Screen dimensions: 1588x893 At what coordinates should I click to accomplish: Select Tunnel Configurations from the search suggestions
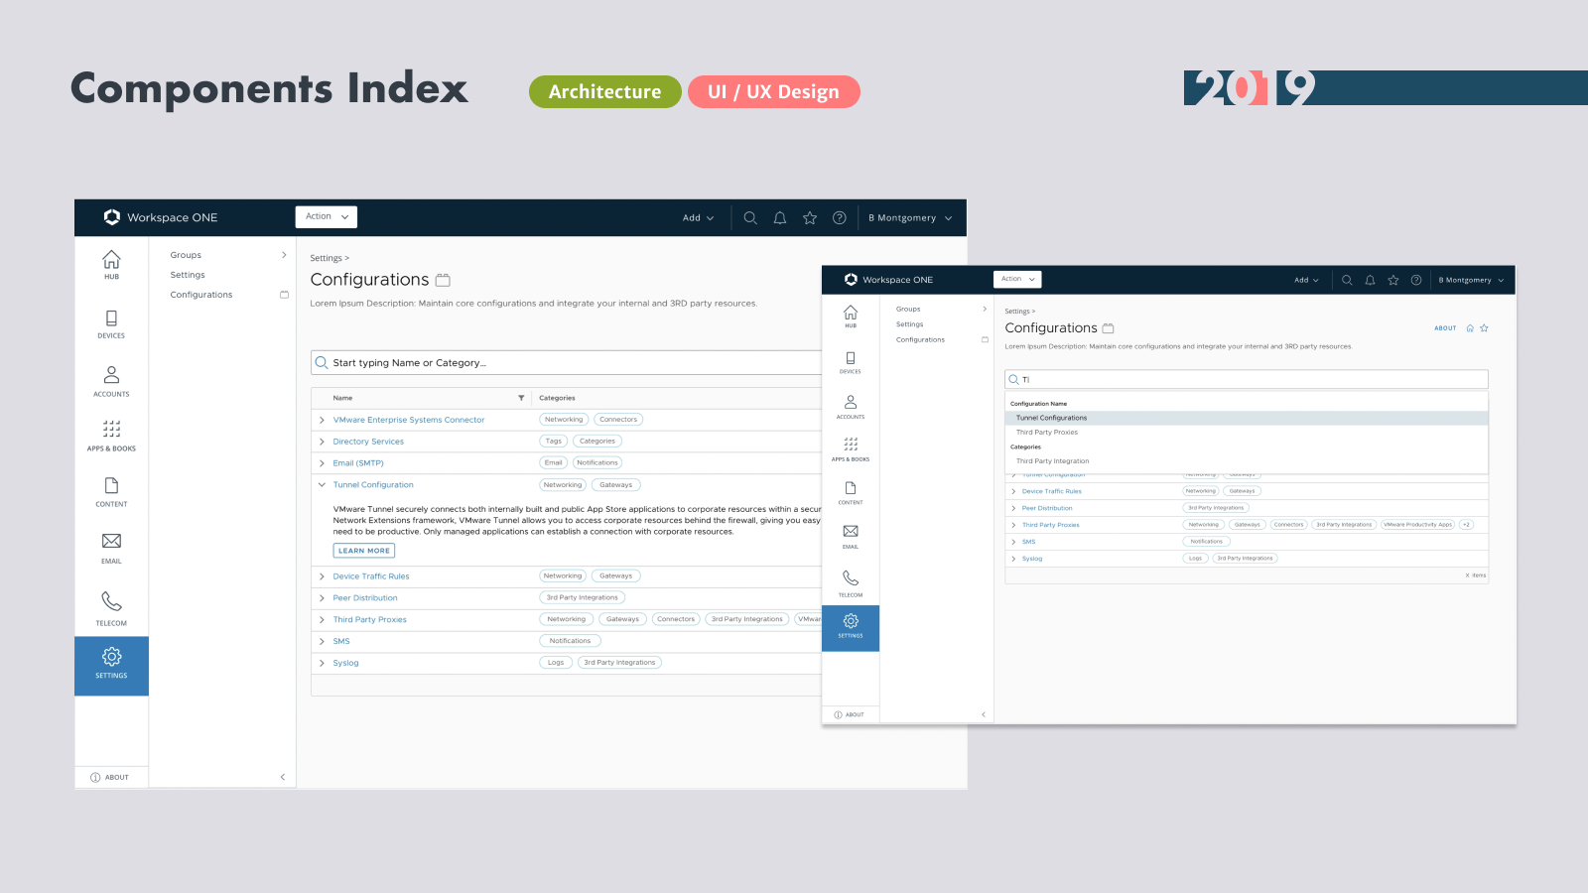point(1051,418)
